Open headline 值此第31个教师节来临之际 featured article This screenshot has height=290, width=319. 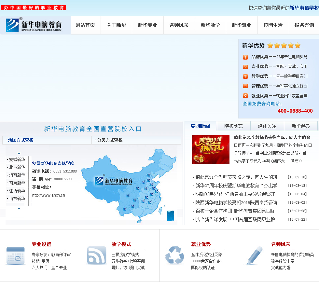272,137
